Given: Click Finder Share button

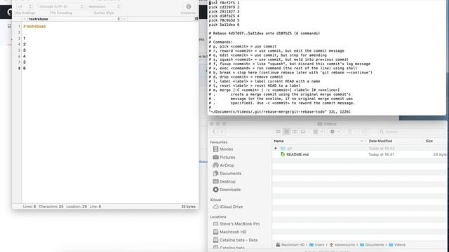Looking at the screenshot, I should pos(349,132).
